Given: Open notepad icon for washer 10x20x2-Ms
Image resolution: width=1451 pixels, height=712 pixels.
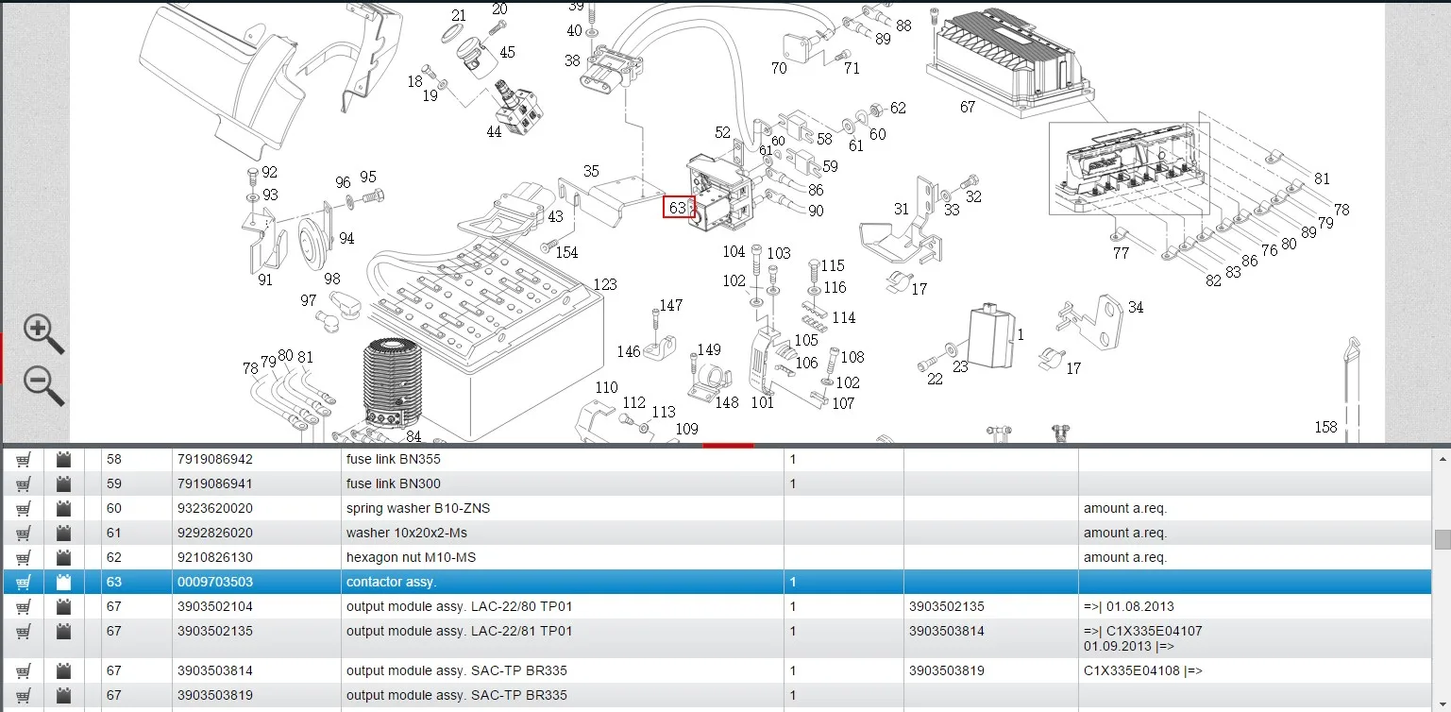Looking at the screenshot, I should pos(63,534).
